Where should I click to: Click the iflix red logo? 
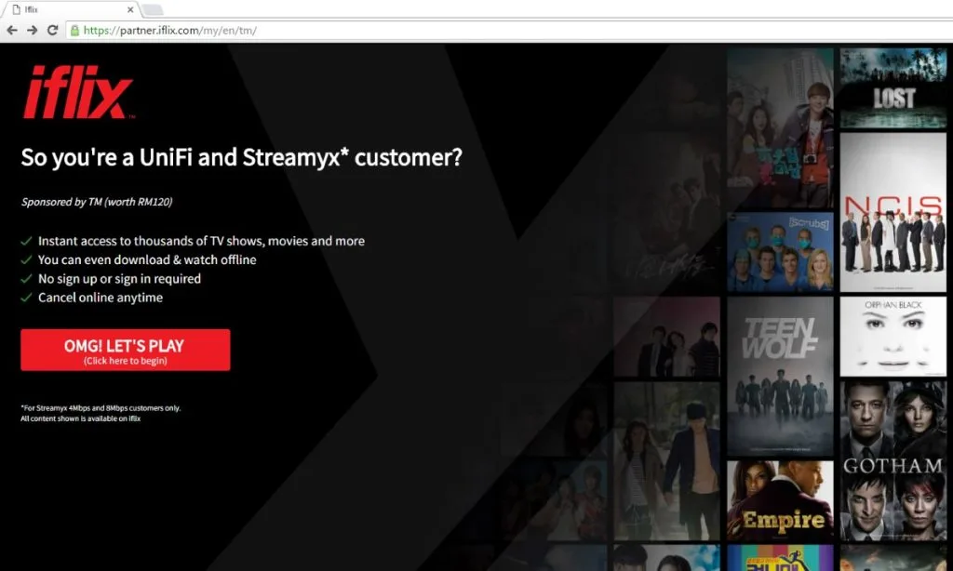point(78,92)
